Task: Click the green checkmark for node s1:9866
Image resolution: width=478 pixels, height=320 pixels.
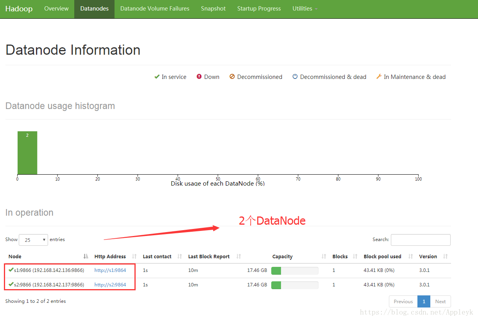Action: pyautogui.click(x=11, y=270)
